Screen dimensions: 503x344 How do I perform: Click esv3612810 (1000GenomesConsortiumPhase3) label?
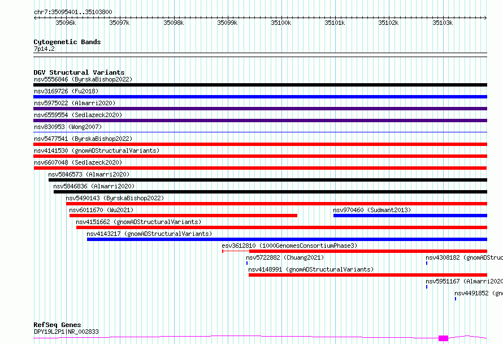tap(289, 246)
